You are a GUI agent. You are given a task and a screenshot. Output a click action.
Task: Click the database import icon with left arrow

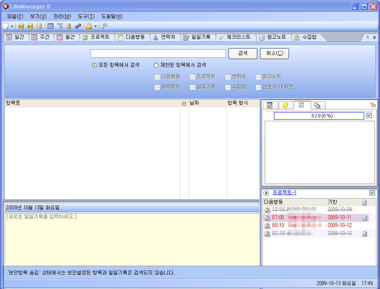pos(21,26)
